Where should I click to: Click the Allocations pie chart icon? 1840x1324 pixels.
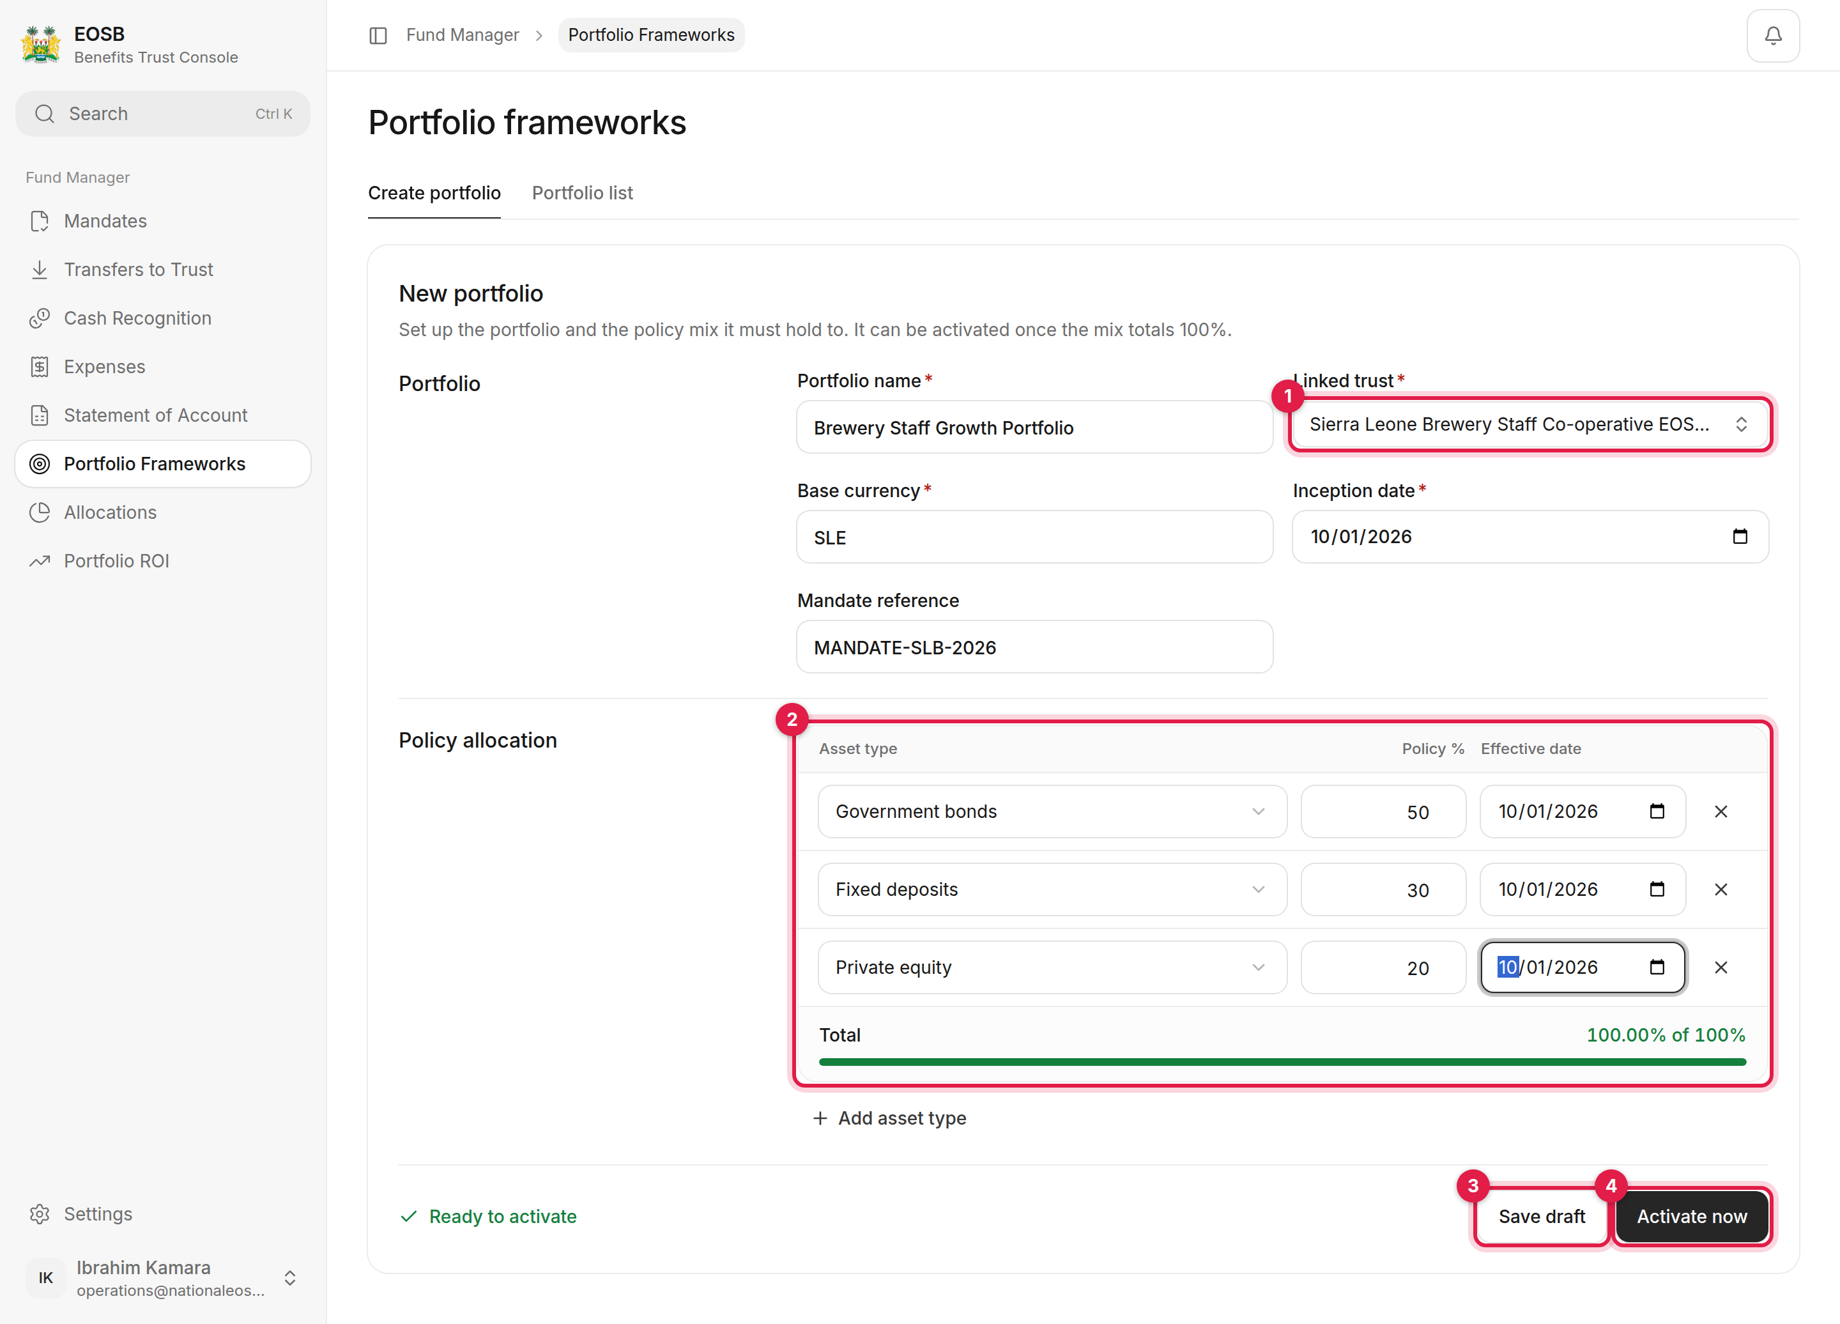pos(40,512)
